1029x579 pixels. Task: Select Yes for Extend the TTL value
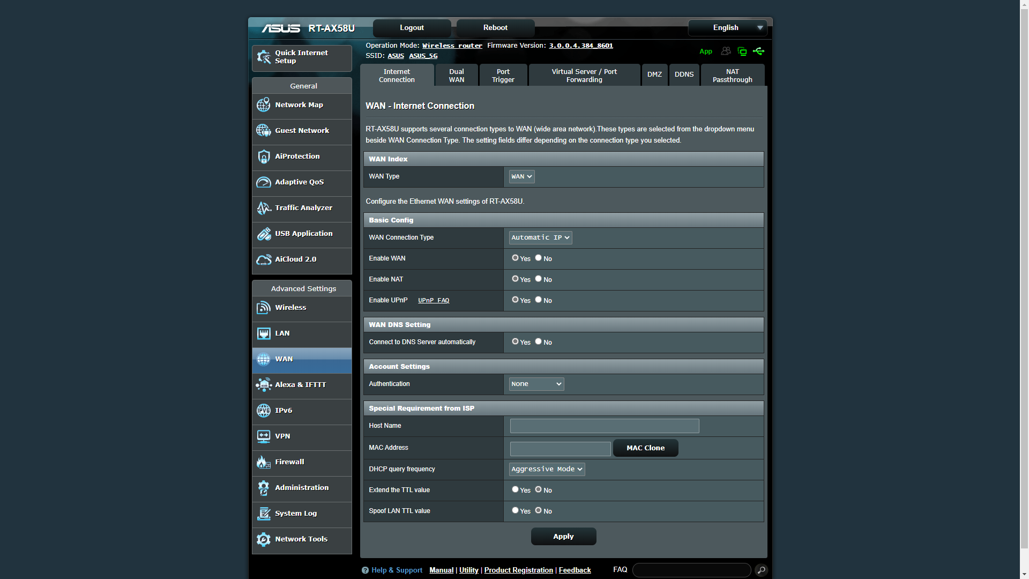coord(515,489)
